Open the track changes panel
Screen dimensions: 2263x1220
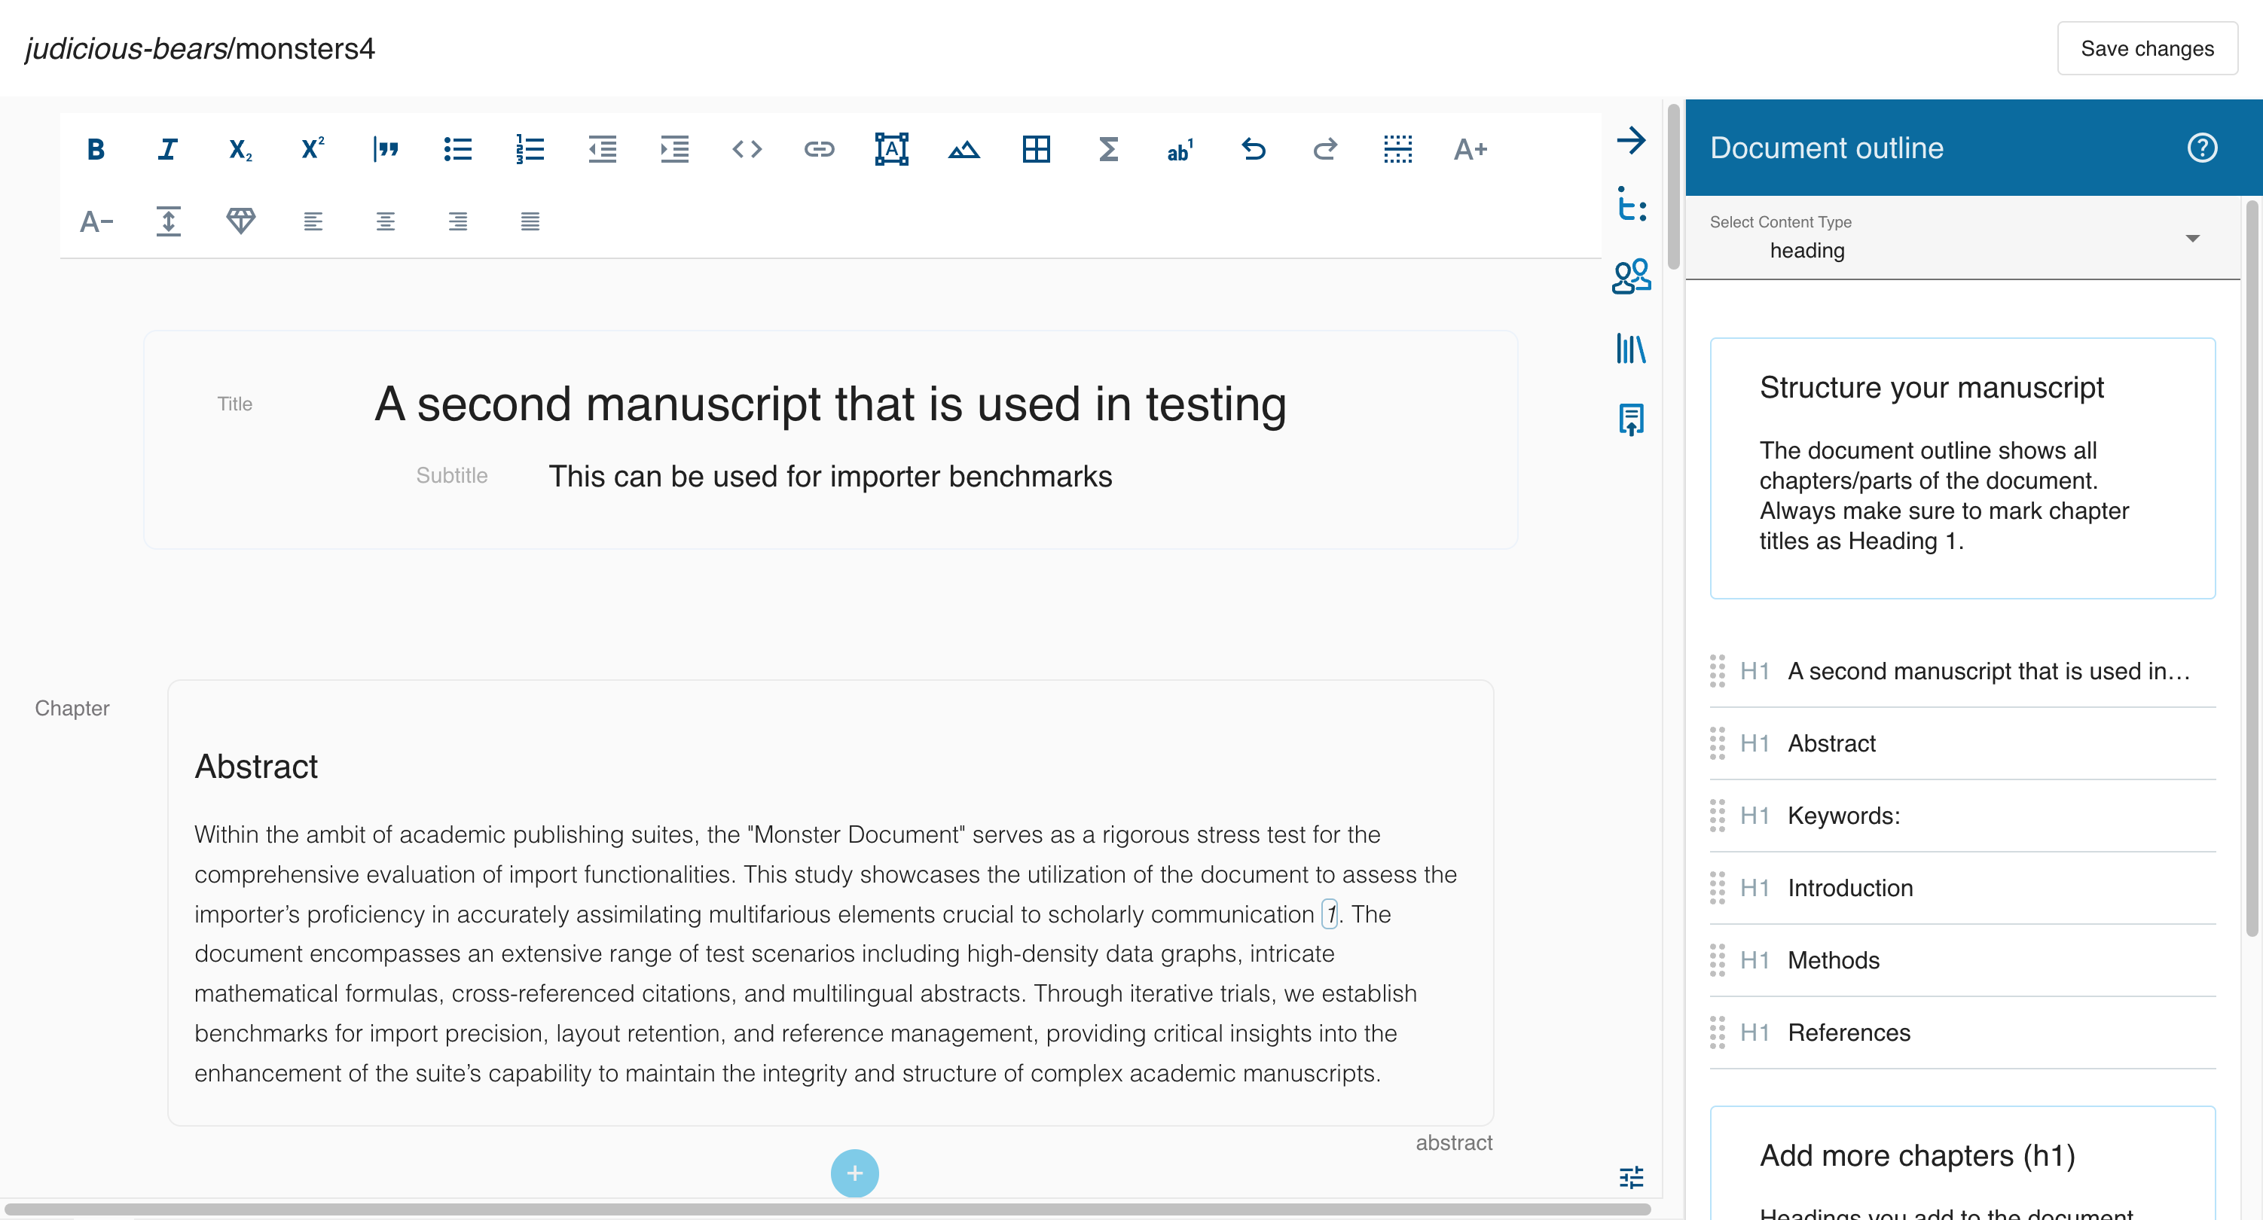pos(1632,207)
